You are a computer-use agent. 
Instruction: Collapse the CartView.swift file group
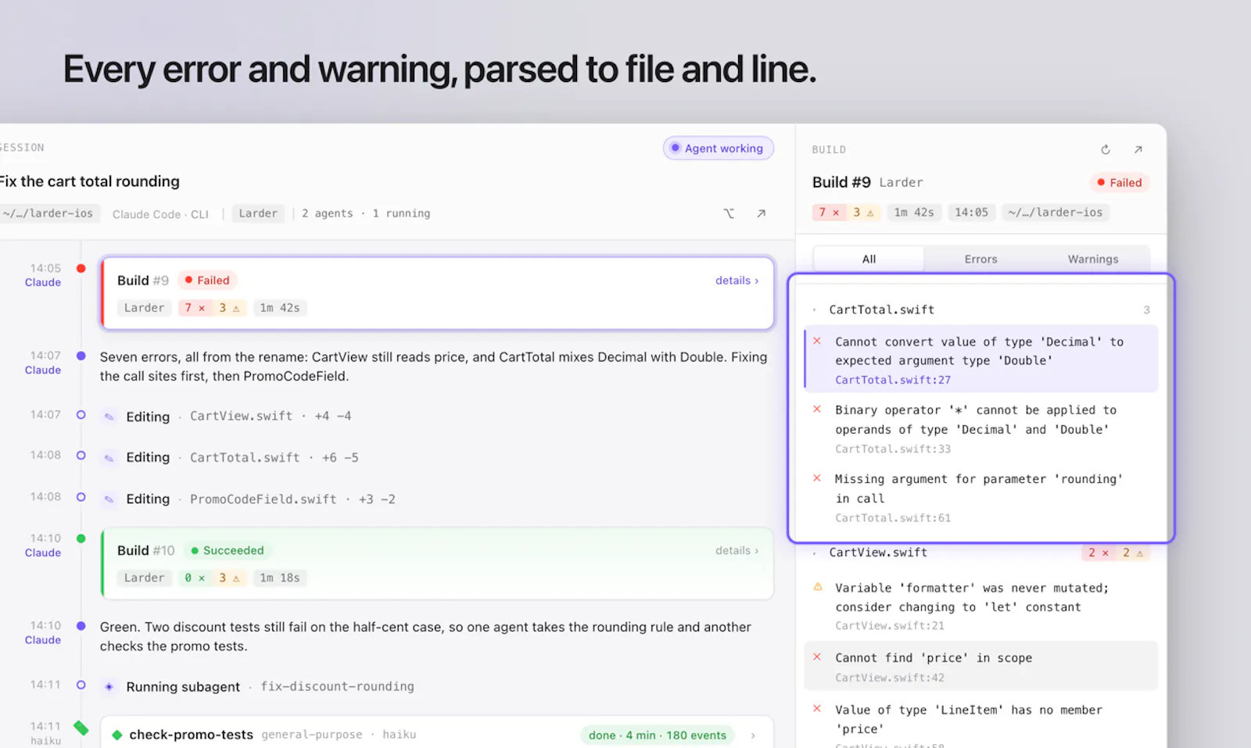814,553
